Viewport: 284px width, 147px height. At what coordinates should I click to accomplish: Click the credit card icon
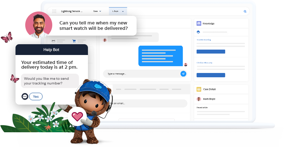53,41
